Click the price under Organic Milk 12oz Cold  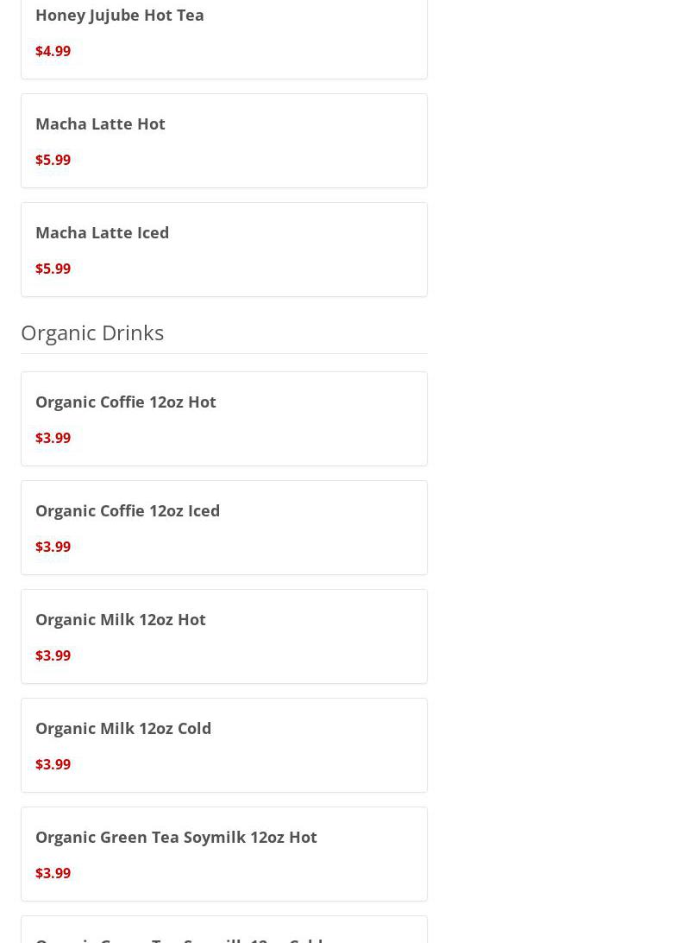(53, 764)
